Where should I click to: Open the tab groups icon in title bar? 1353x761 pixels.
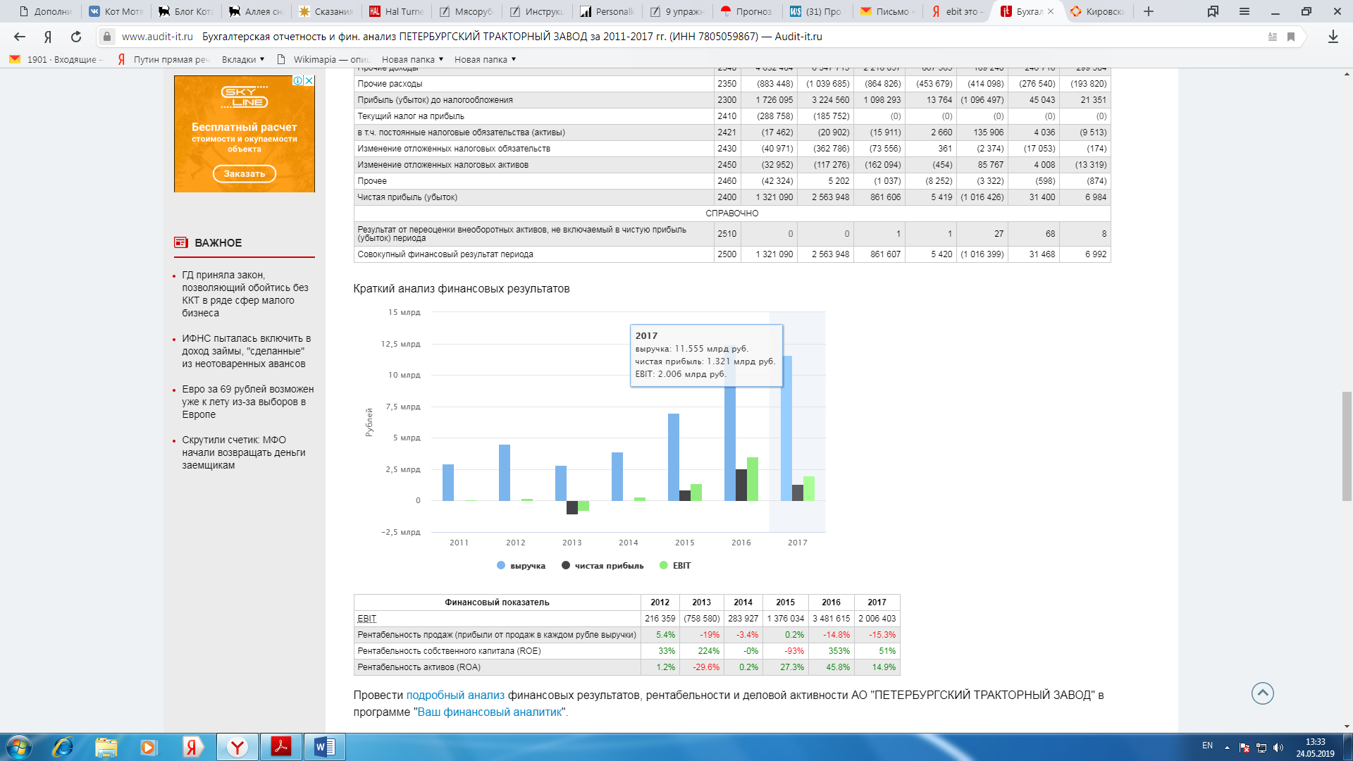(1213, 11)
